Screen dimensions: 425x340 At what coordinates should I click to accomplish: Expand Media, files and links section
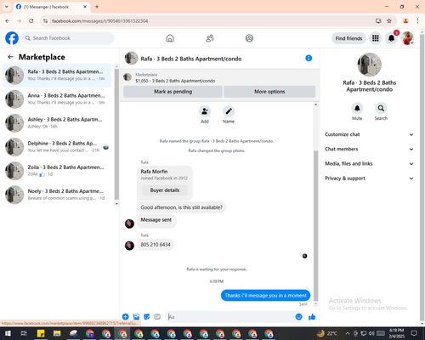click(x=369, y=164)
